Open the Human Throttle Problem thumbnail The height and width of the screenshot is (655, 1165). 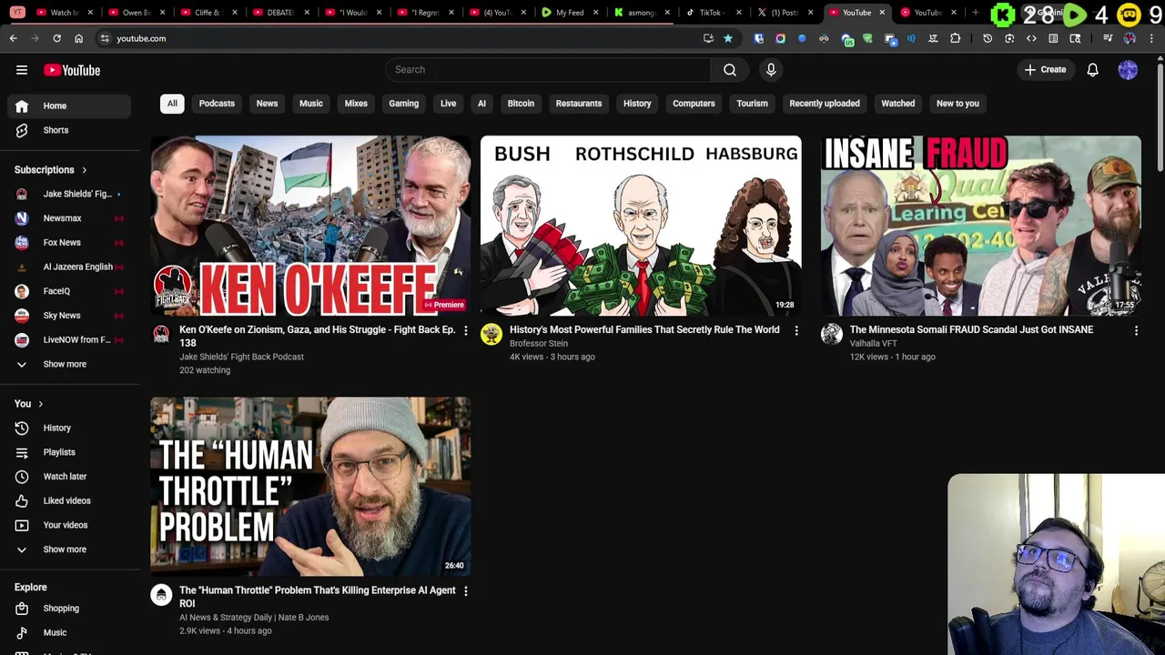click(x=310, y=487)
